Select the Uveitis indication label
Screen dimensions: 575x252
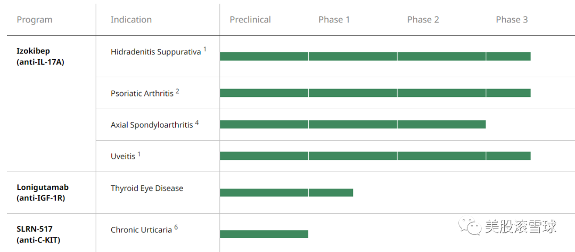(123, 156)
